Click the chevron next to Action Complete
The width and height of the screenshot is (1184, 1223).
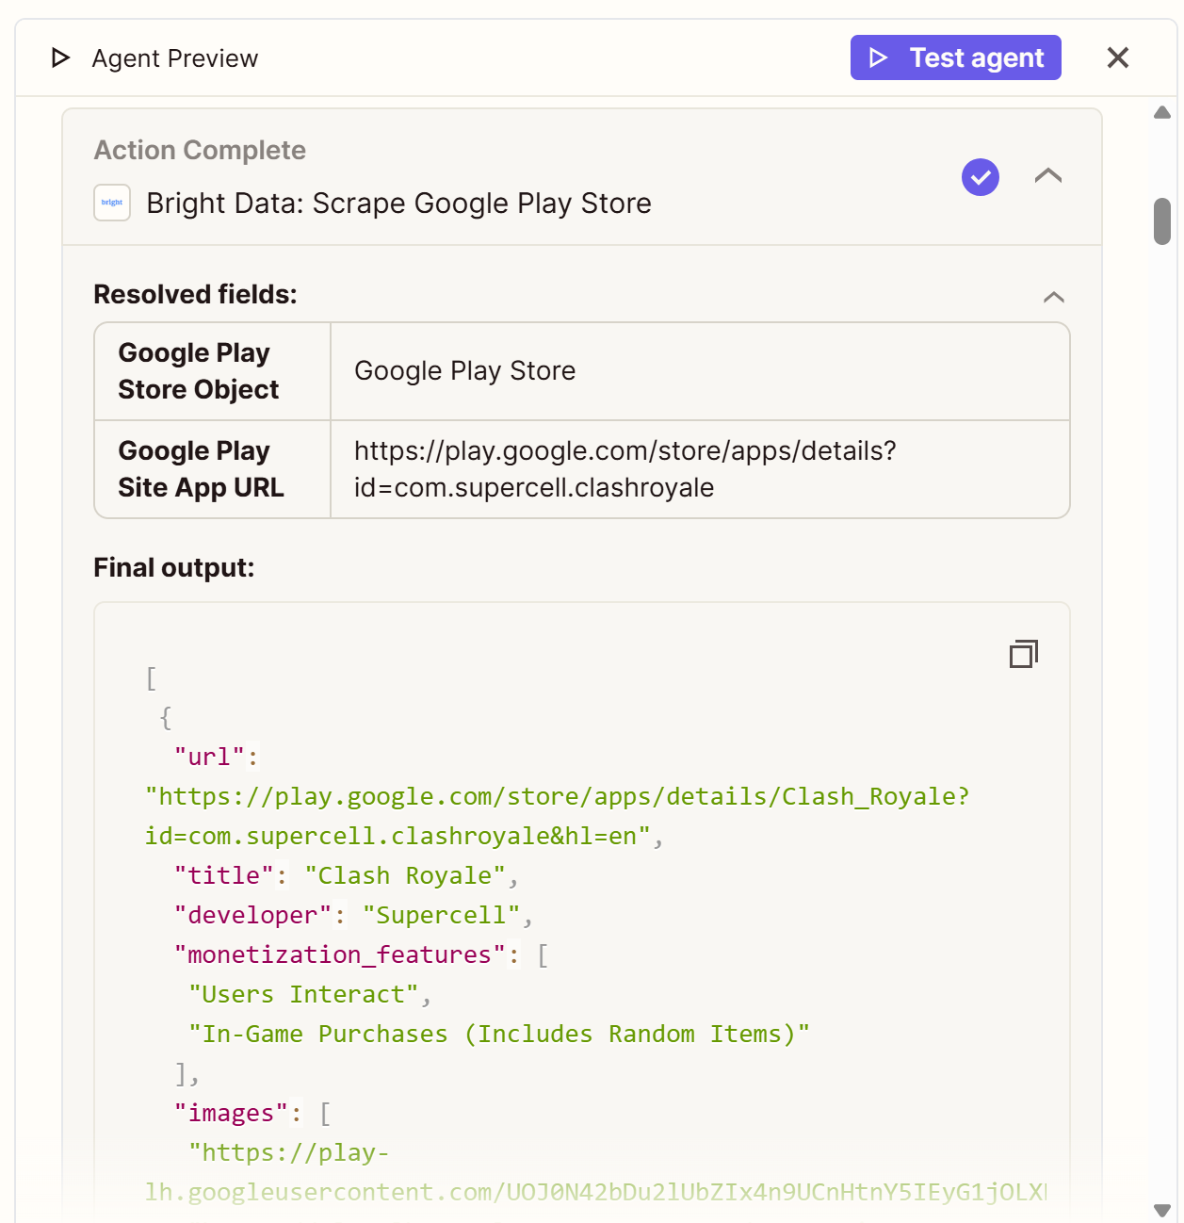(x=1048, y=176)
